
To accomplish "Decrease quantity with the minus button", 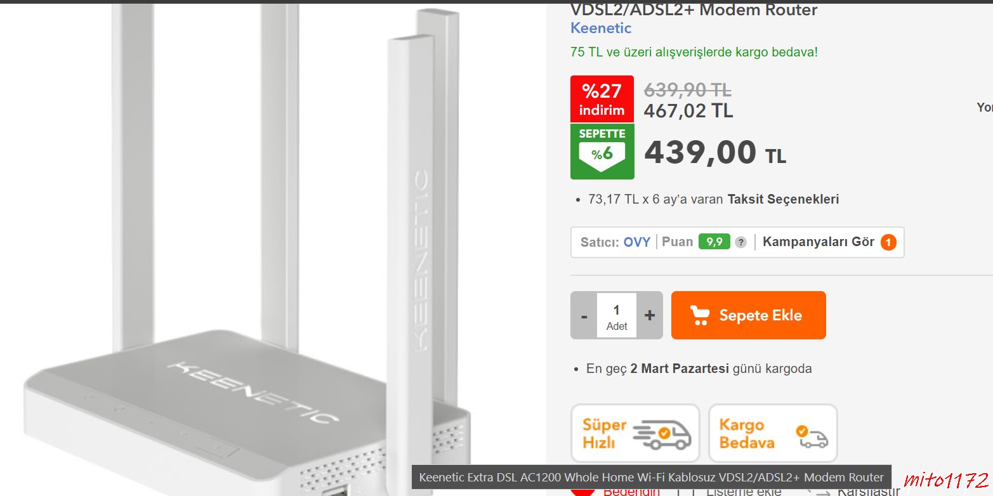I will point(584,315).
